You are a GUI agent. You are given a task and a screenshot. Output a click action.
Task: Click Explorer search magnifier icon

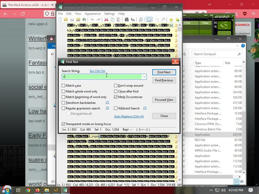[x=239, y=54]
